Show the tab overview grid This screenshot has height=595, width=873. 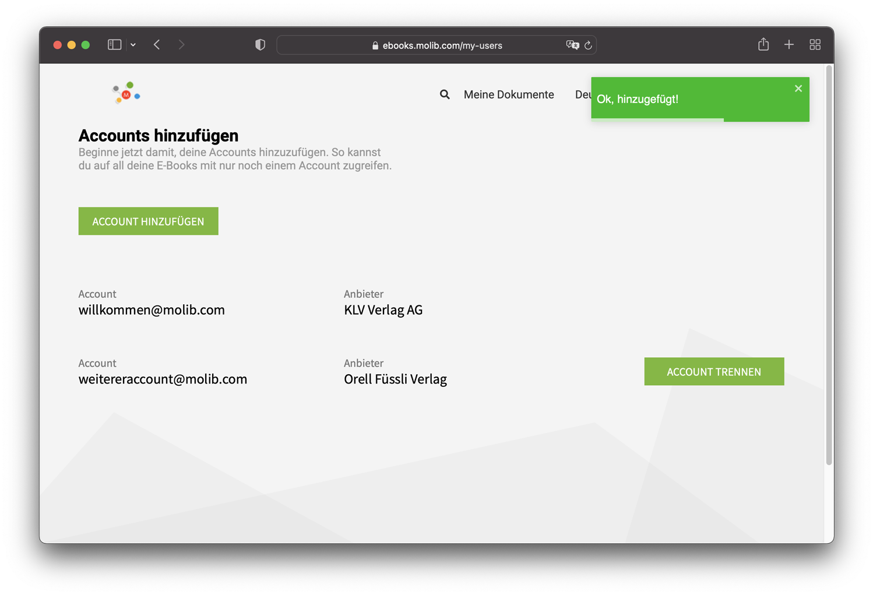click(815, 45)
